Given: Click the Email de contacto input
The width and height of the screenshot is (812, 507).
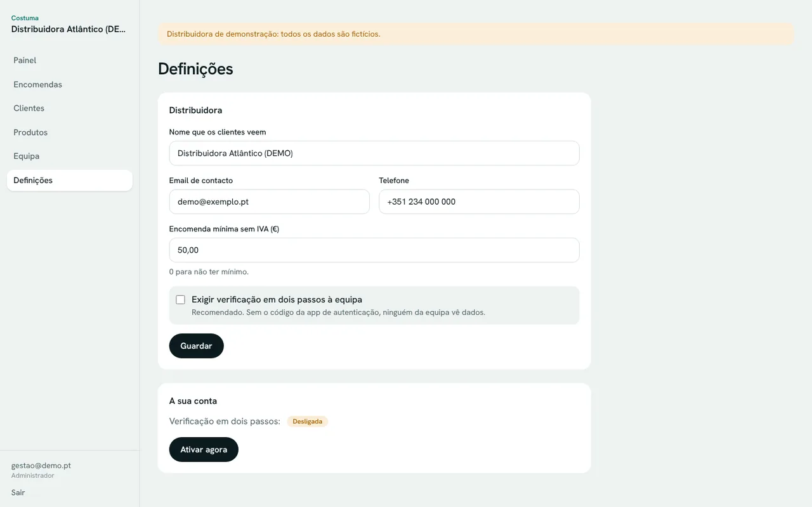Looking at the screenshot, I should (270, 202).
